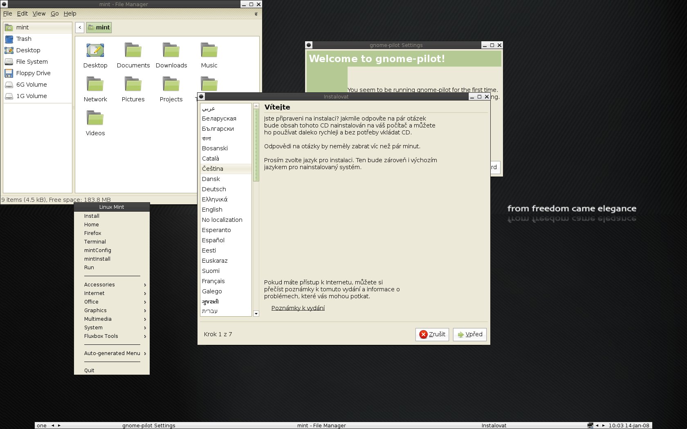Click the mint path bar button
The width and height of the screenshot is (687, 429).
coord(99,27)
